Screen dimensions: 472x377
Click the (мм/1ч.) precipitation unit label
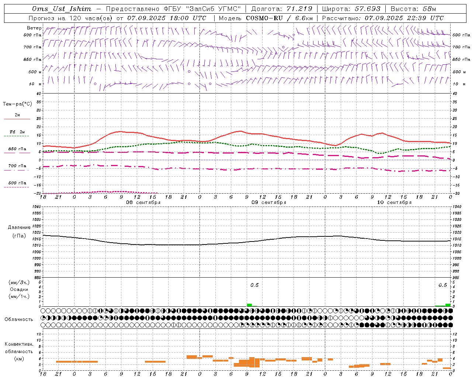click(x=20, y=296)
